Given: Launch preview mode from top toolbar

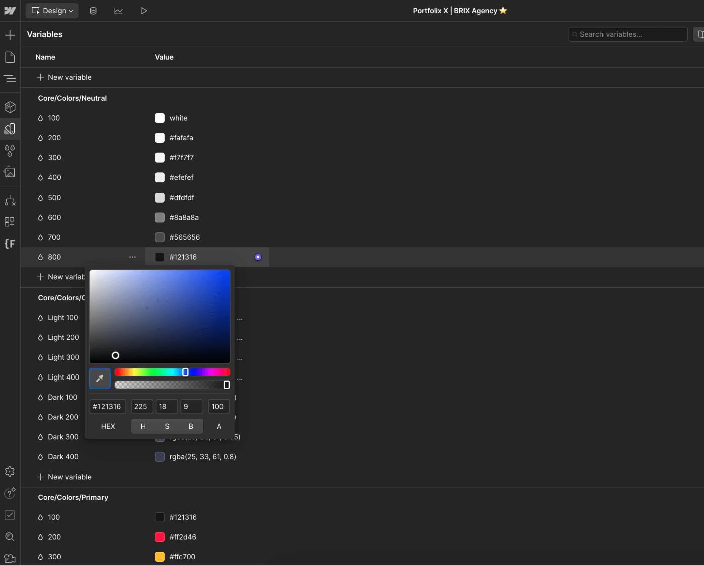Looking at the screenshot, I should point(144,10).
